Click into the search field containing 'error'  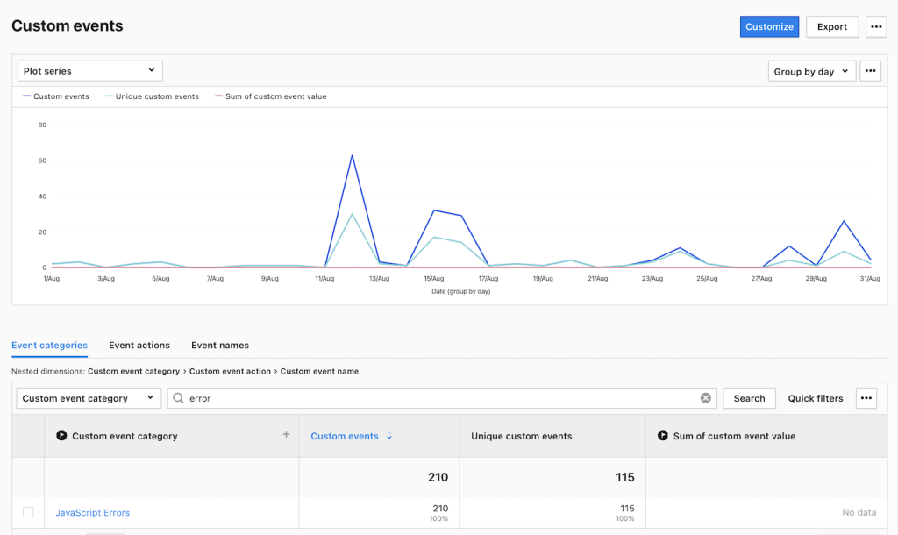[438, 398]
